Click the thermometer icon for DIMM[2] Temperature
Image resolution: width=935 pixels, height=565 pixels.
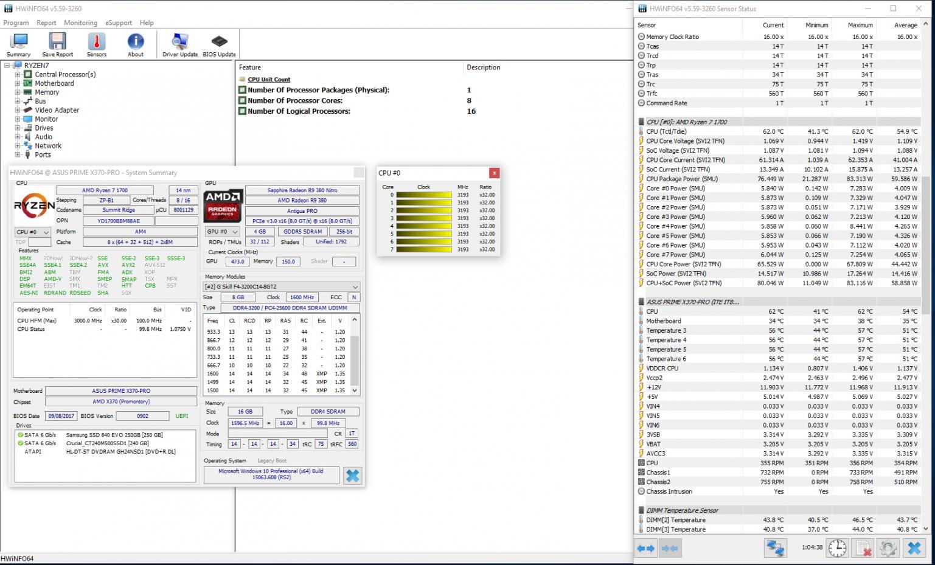click(641, 520)
